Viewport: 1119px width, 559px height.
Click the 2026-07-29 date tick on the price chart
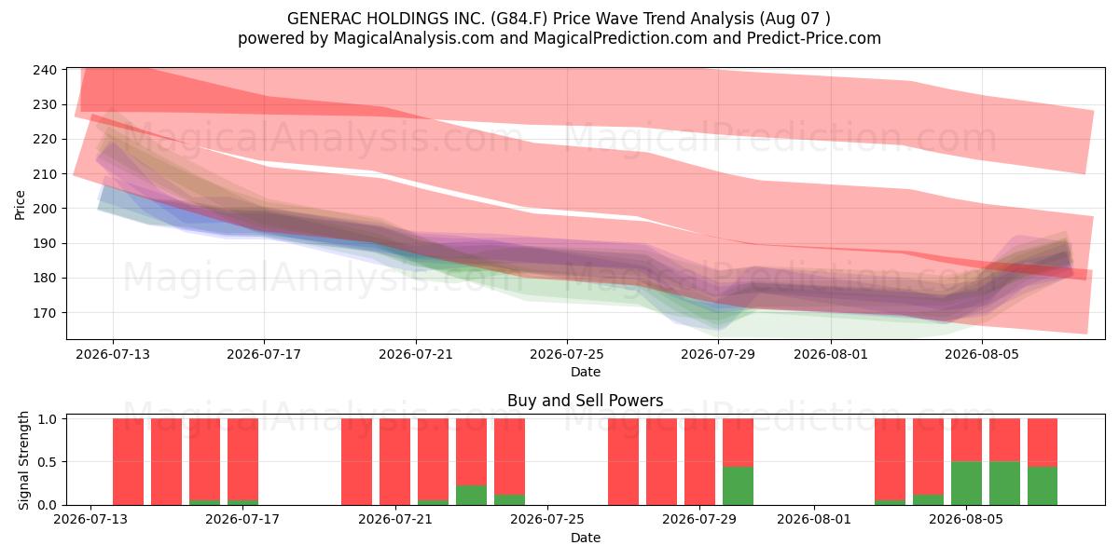(x=718, y=354)
